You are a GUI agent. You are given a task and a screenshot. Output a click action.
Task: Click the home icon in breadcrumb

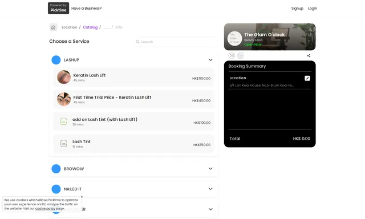click(53, 27)
